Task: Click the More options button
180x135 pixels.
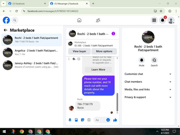Action: pos(104,51)
